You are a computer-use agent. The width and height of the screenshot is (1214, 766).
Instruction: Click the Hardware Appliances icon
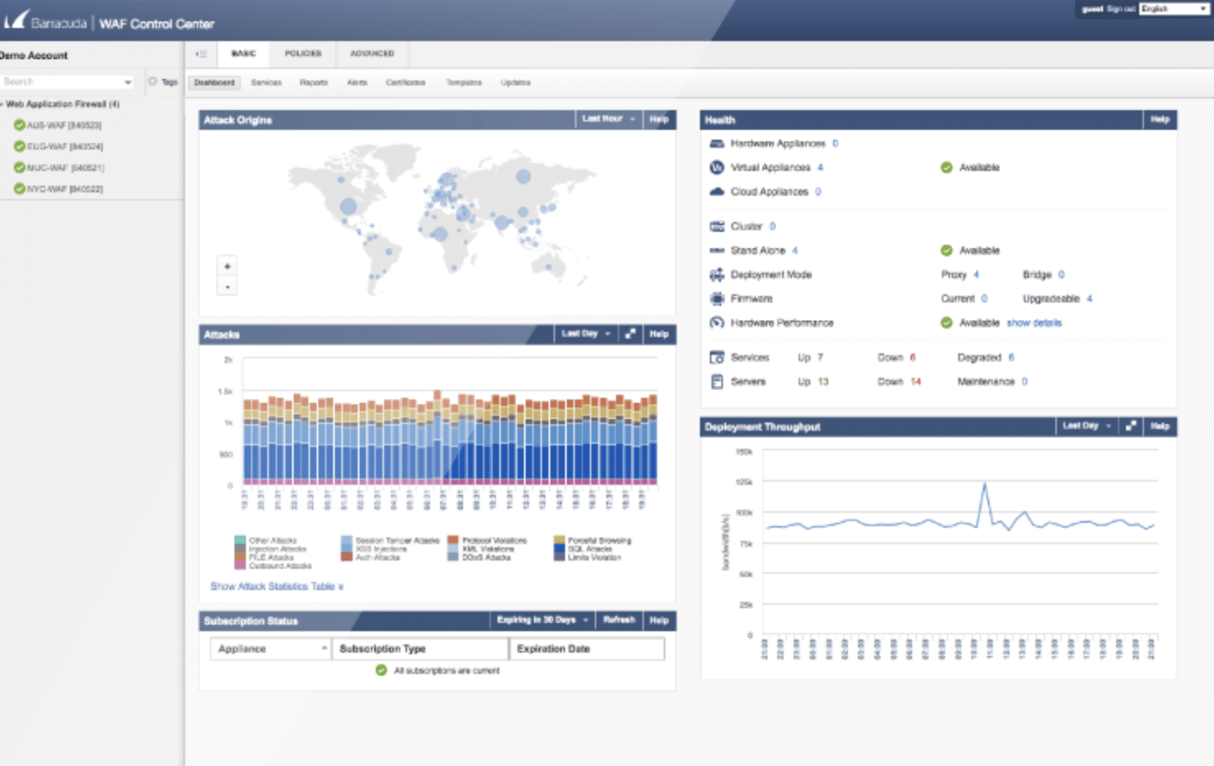716,144
